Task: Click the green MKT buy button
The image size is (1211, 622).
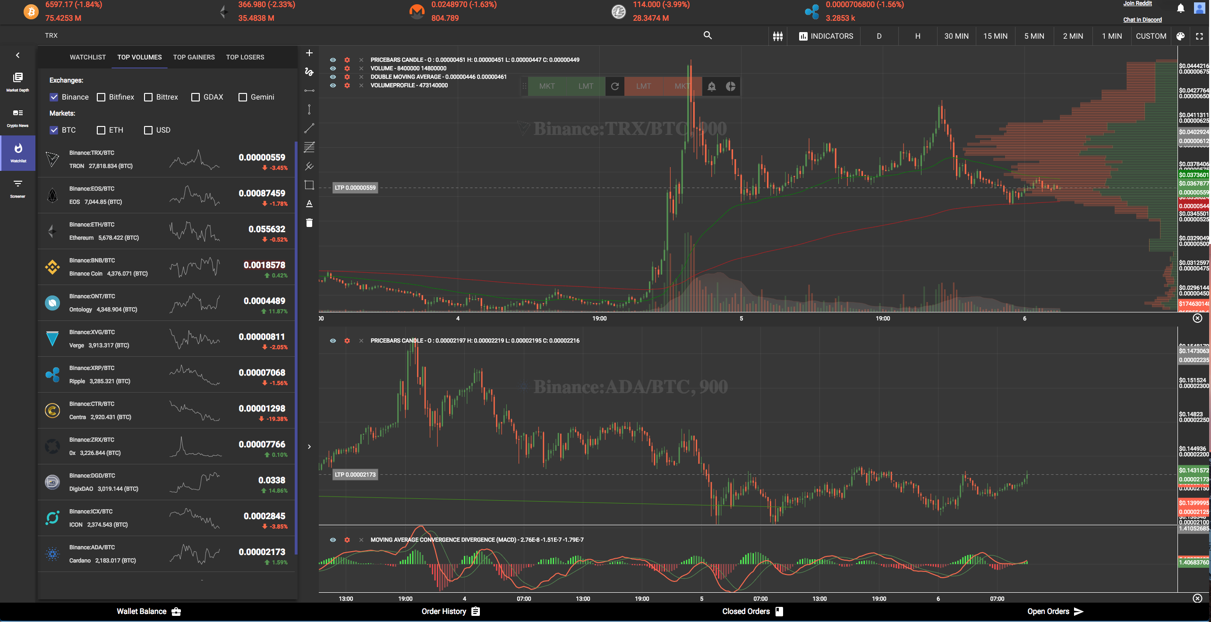Action: coord(547,86)
